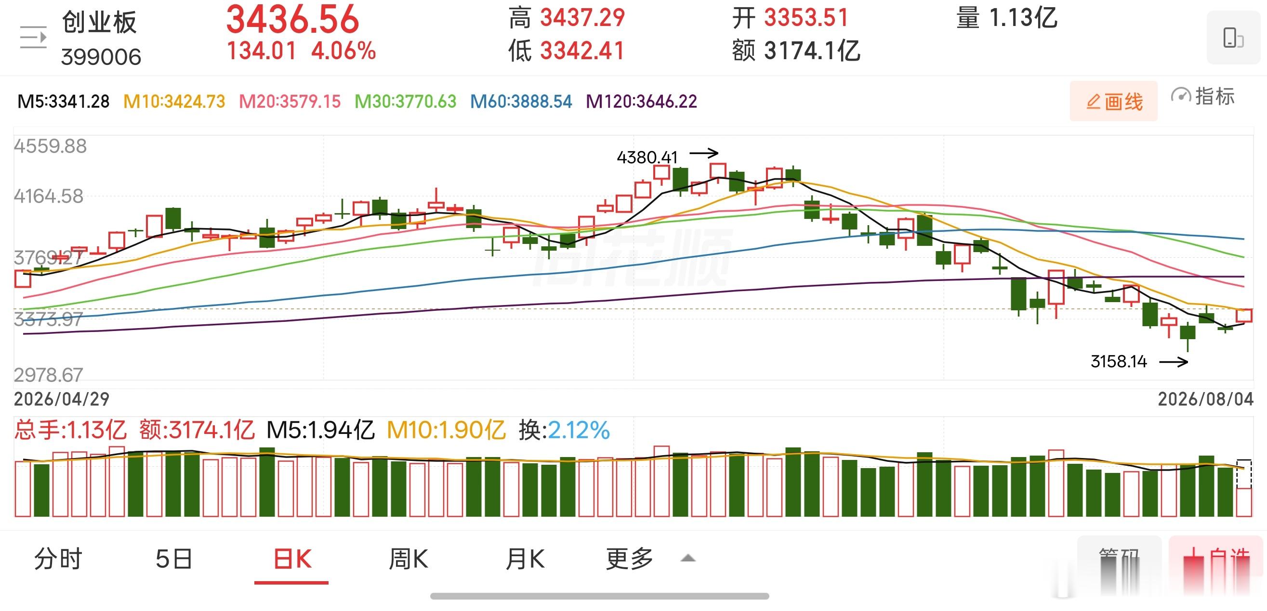Click the latest candlestick on the chart
Screen dimensions: 1267x611
[1244, 315]
